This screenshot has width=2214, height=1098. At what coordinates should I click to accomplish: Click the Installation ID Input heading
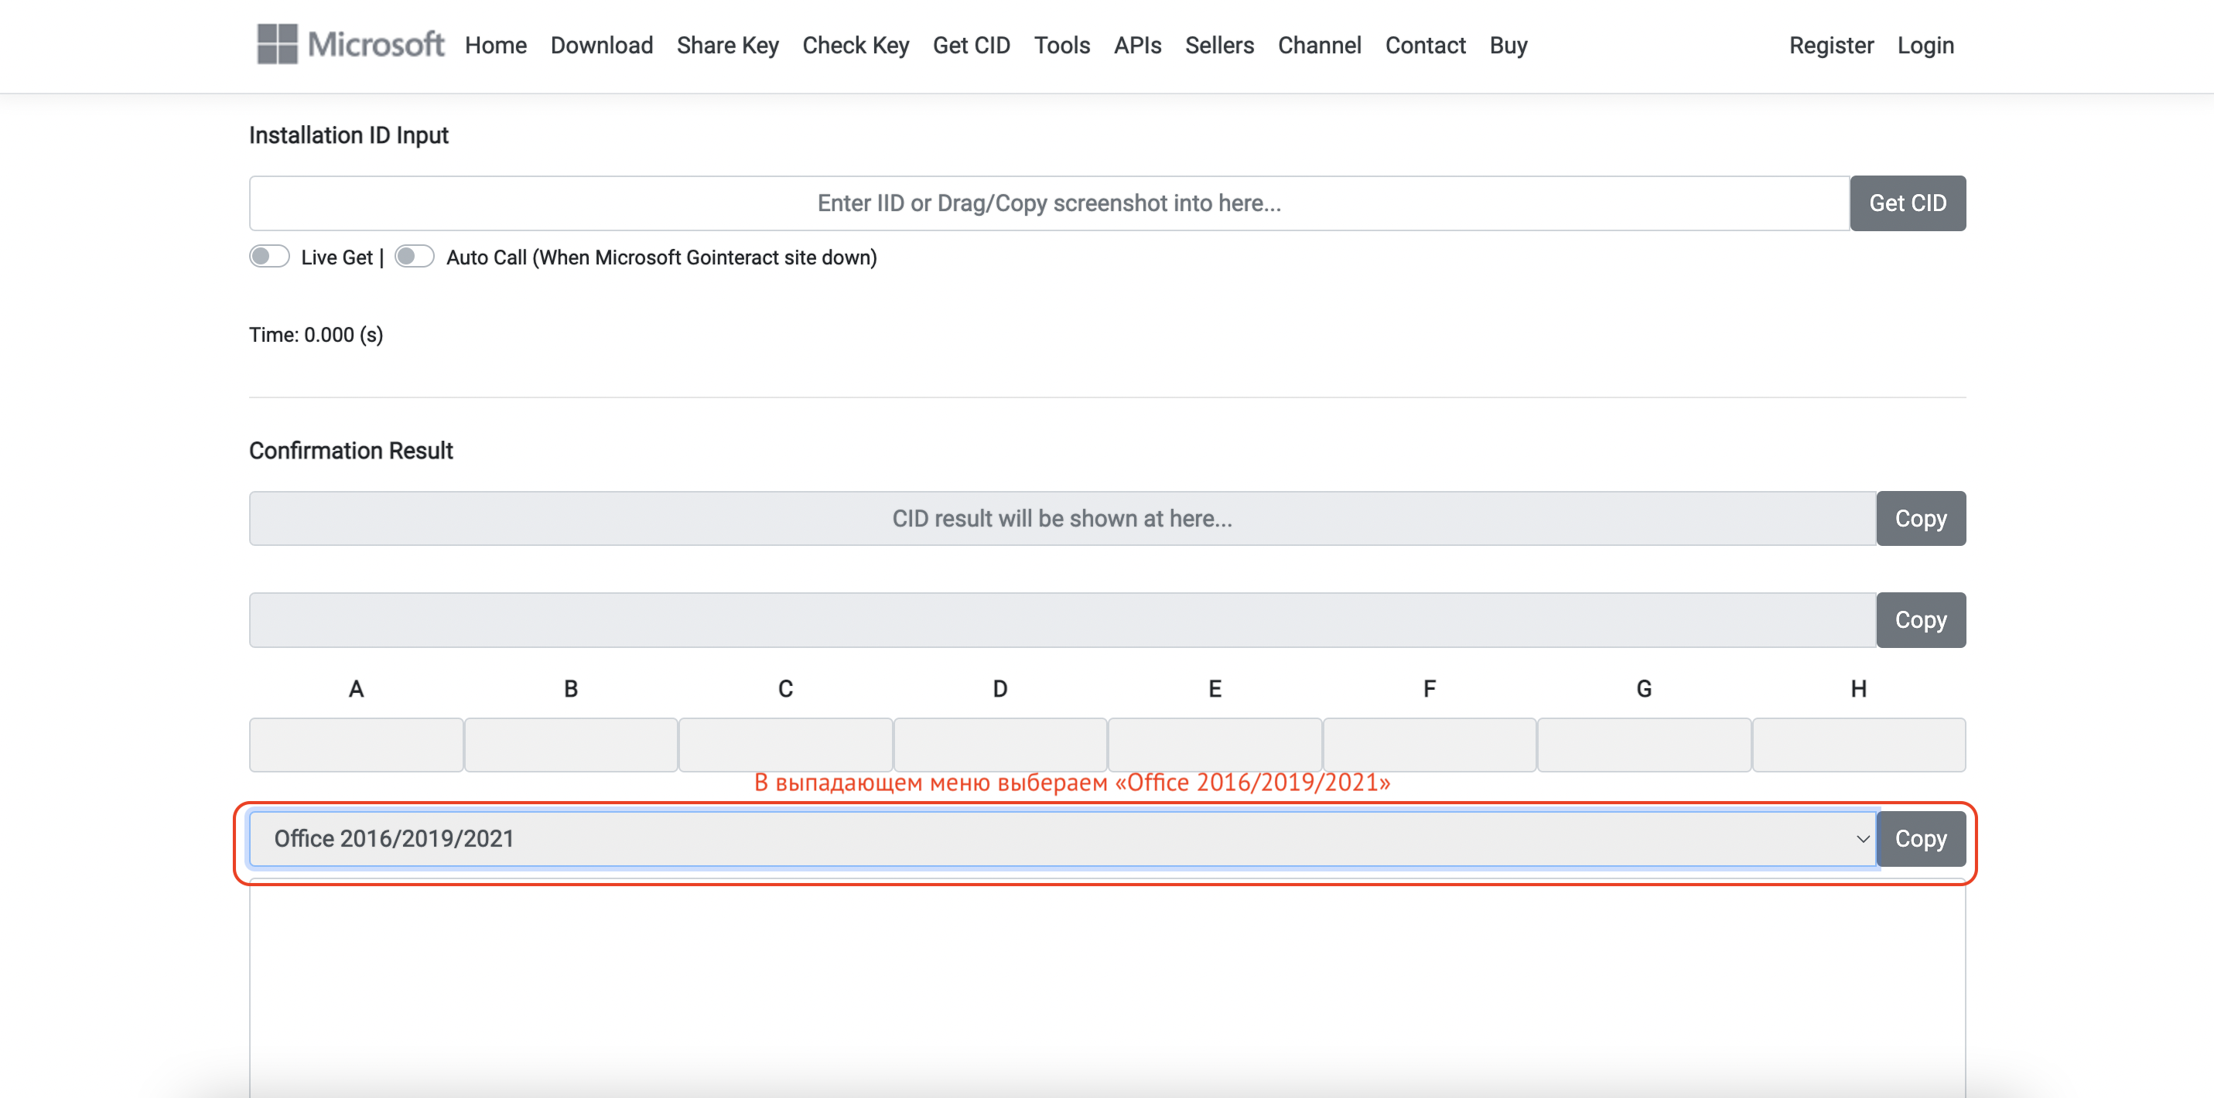[x=349, y=135]
